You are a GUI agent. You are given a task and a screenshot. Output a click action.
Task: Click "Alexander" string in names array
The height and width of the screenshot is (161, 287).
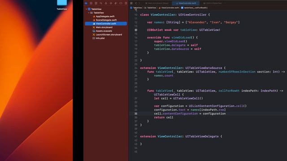pos(197,22)
